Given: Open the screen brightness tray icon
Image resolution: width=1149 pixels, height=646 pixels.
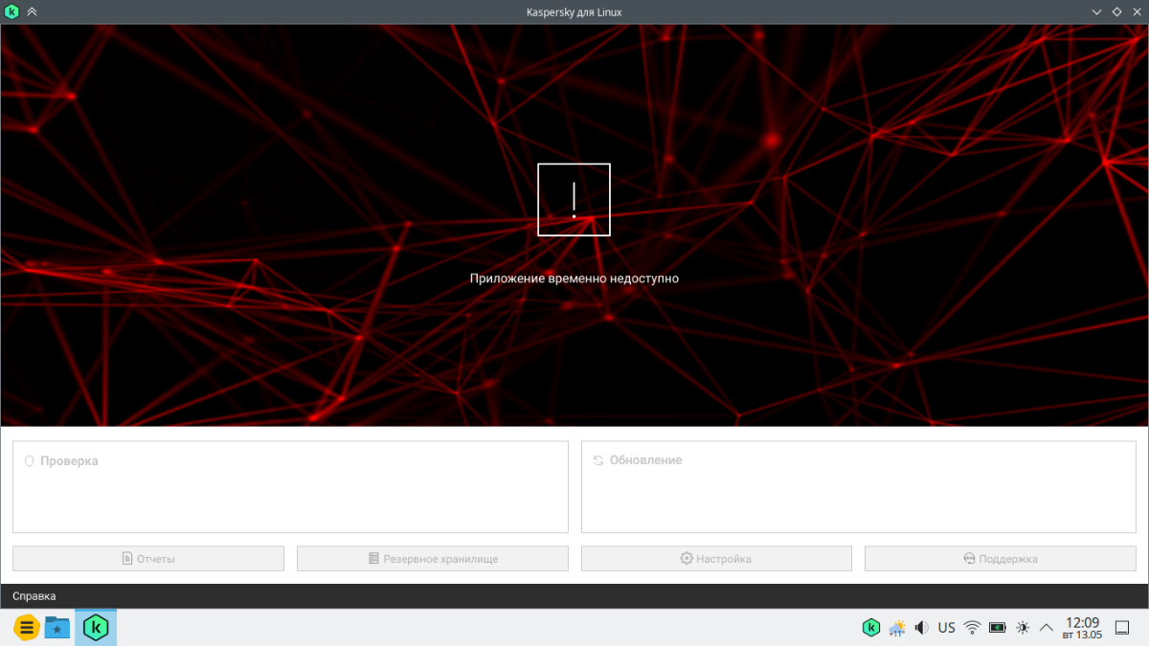Looking at the screenshot, I should [1023, 628].
